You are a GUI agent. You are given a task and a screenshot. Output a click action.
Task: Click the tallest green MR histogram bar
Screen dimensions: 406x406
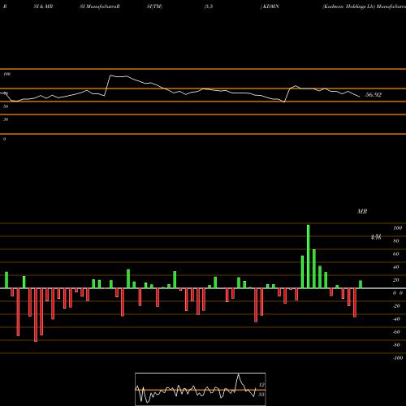(x=308, y=257)
